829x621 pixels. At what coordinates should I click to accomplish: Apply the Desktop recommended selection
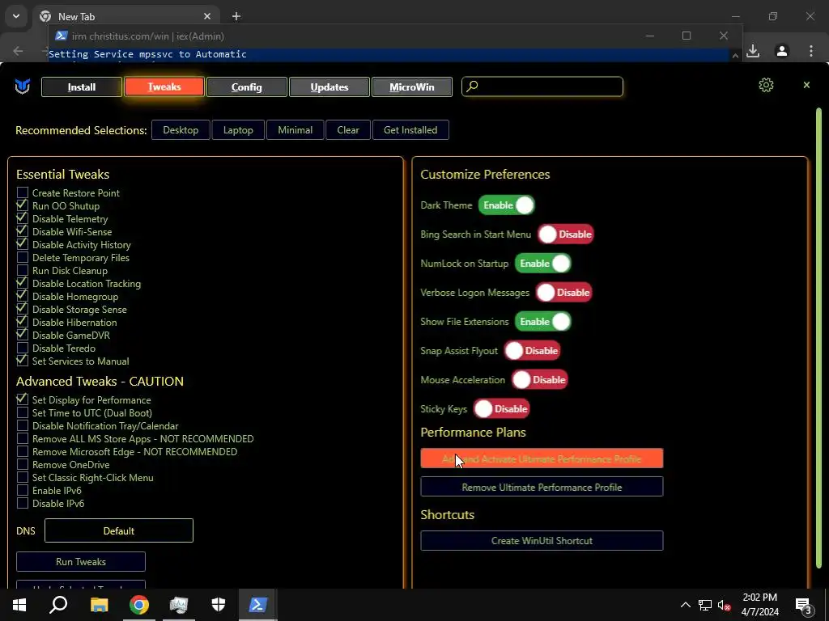coord(181,130)
